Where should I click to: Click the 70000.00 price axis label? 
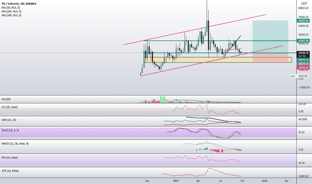[304, 17]
